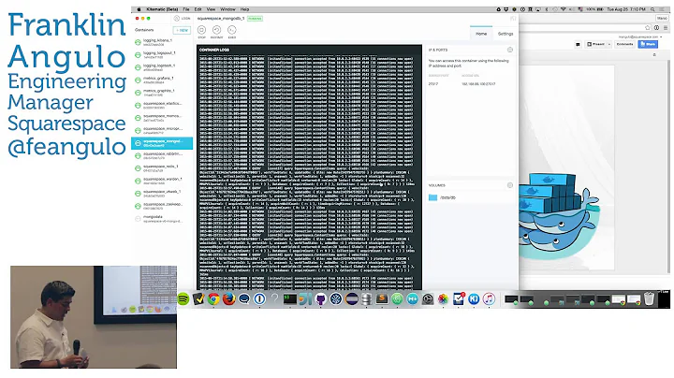674x378 pixels.
Task: Collapse the Slides toolbar with chevron icon
Action: click(654, 55)
